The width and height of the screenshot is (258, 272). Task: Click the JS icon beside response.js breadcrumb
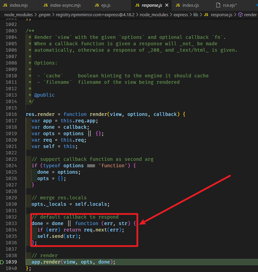pyautogui.click(x=206, y=15)
